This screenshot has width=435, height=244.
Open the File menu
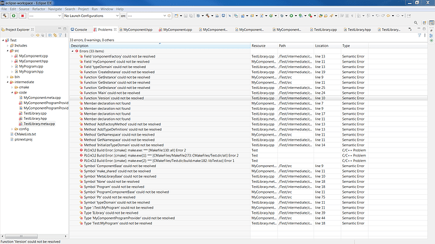4,9
